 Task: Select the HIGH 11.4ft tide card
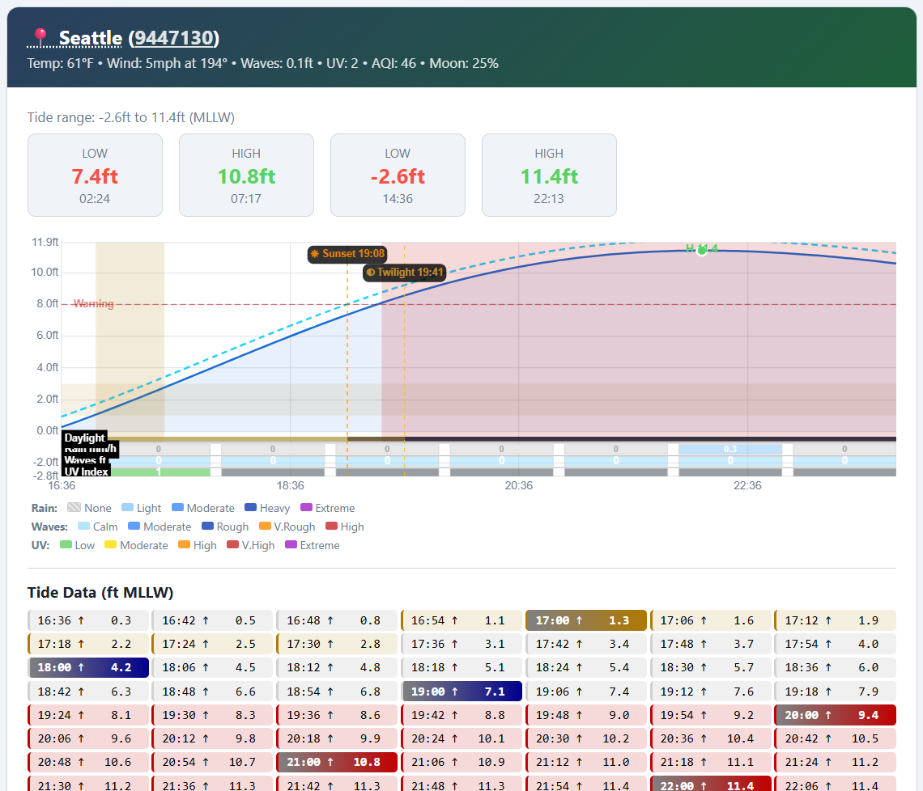549,176
